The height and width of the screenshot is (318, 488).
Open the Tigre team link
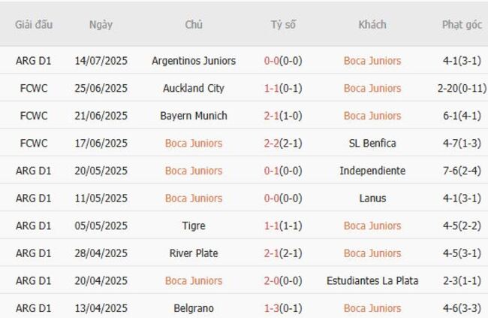[194, 226]
